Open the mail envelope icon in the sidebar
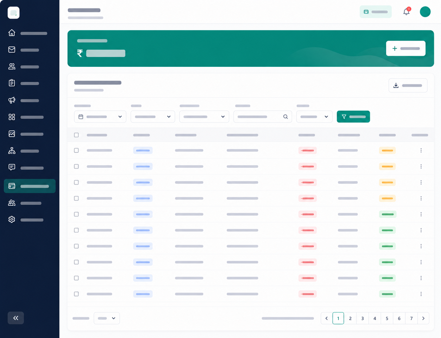This screenshot has width=441, height=338. pyautogui.click(x=12, y=50)
